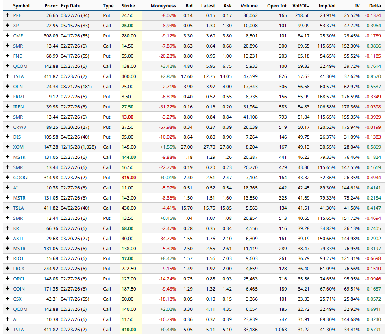
Task: Expand the KR row plus icon
Action: click(8, 228)
